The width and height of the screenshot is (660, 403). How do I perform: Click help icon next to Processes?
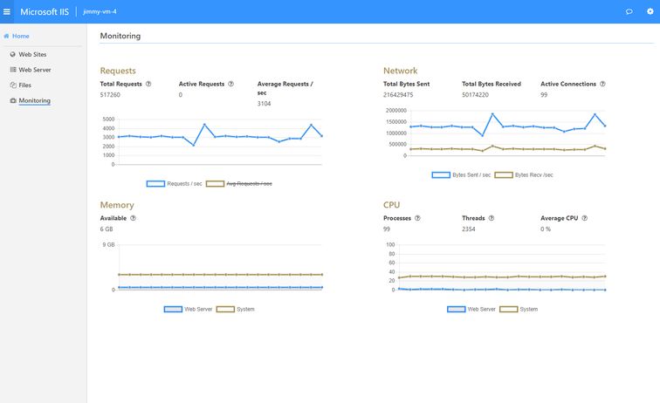tap(417, 218)
